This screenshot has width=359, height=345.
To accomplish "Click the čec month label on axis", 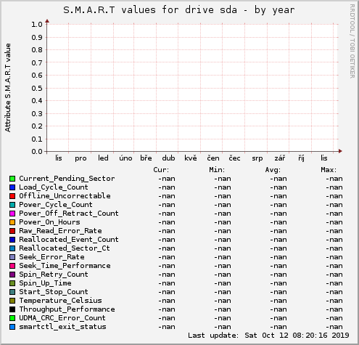I will click(x=234, y=158).
